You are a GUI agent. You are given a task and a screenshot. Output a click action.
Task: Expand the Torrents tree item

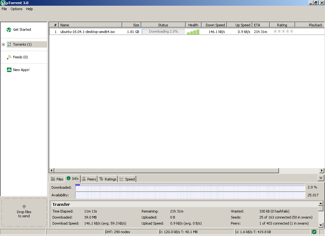pyautogui.click(x=3, y=44)
